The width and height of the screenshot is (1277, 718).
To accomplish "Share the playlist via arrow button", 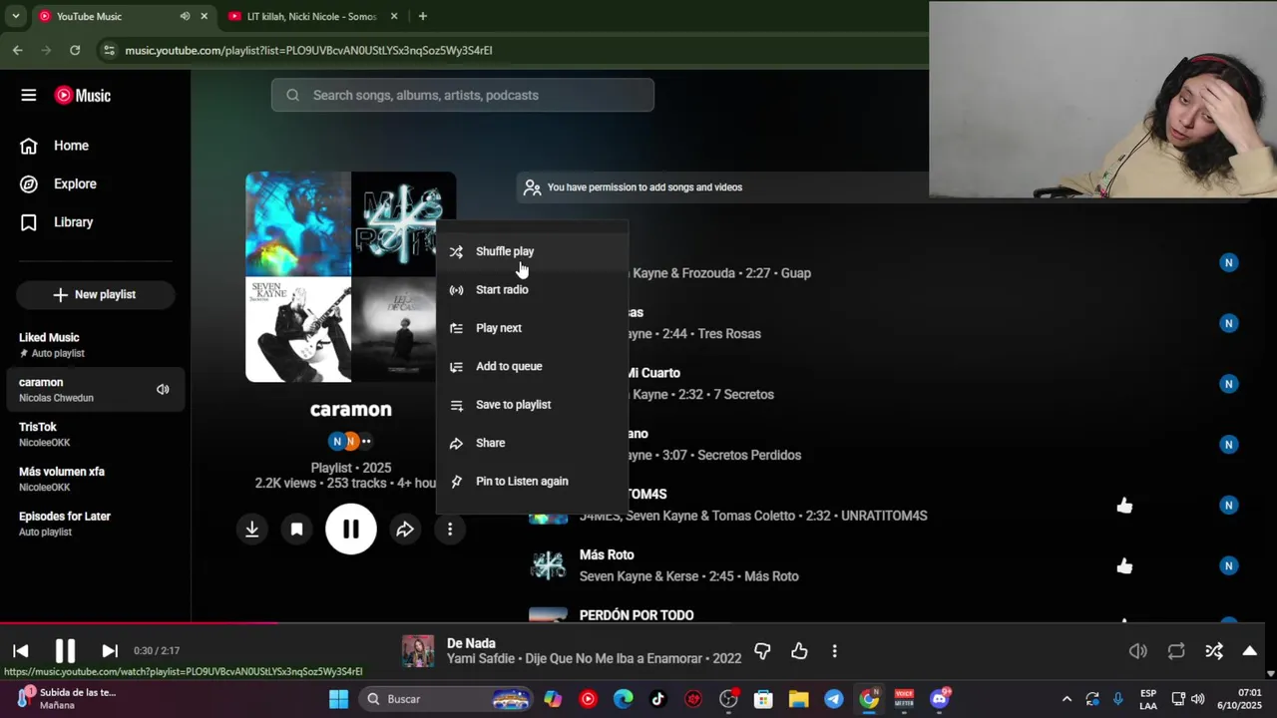I will pos(405,530).
